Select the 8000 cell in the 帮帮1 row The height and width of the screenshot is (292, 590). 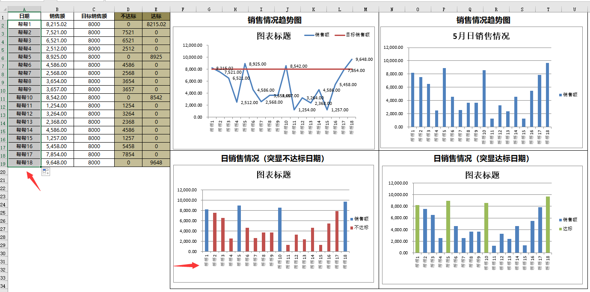[x=94, y=24]
